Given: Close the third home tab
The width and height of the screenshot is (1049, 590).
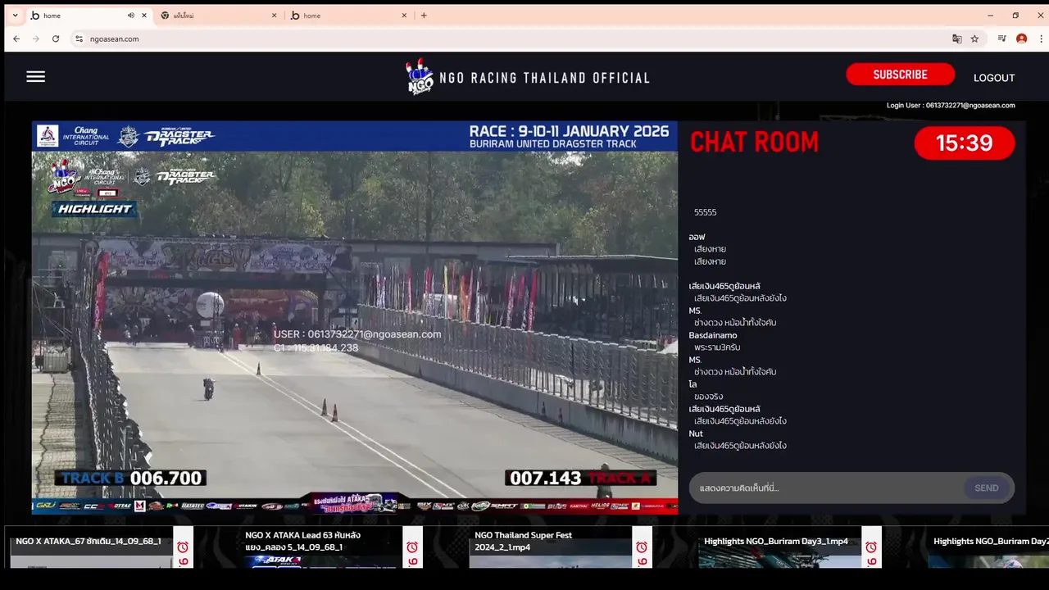Looking at the screenshot, I should click(406, 16).
